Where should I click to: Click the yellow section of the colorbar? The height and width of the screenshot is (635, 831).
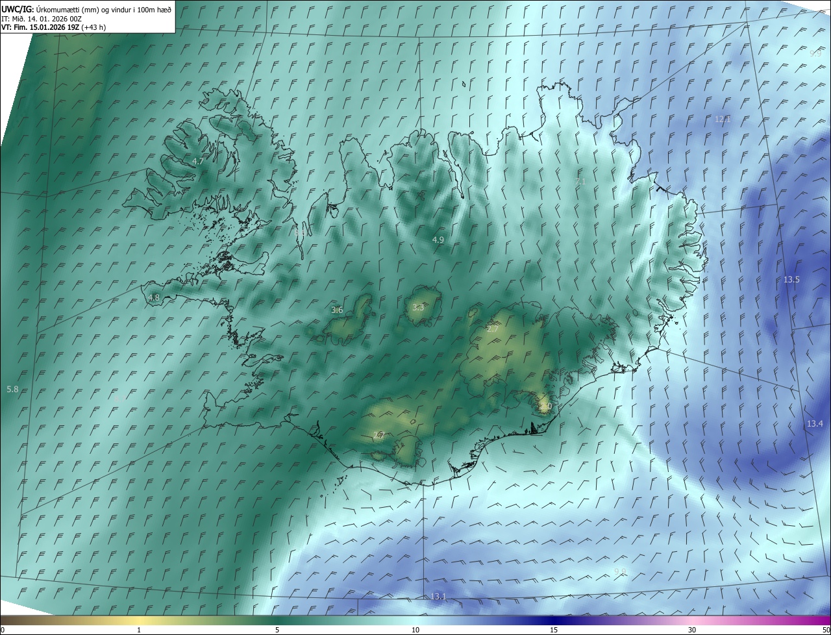point(139,620)
